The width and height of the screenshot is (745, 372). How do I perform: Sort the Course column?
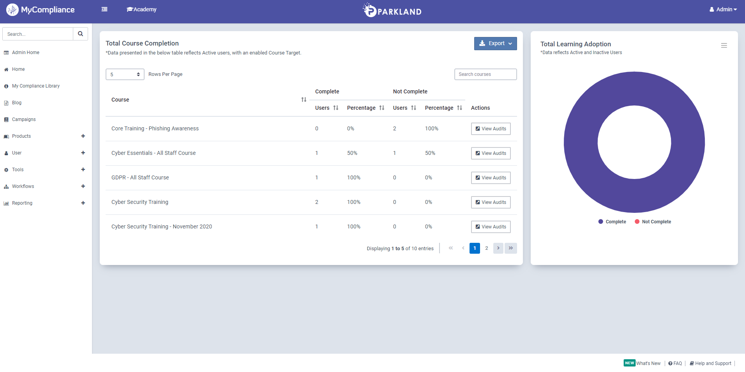(303, 99)
